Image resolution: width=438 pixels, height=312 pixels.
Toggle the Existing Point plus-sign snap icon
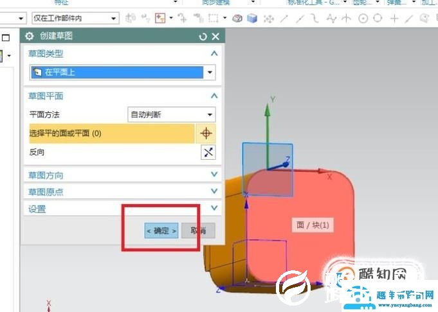(x=394, y=19)
